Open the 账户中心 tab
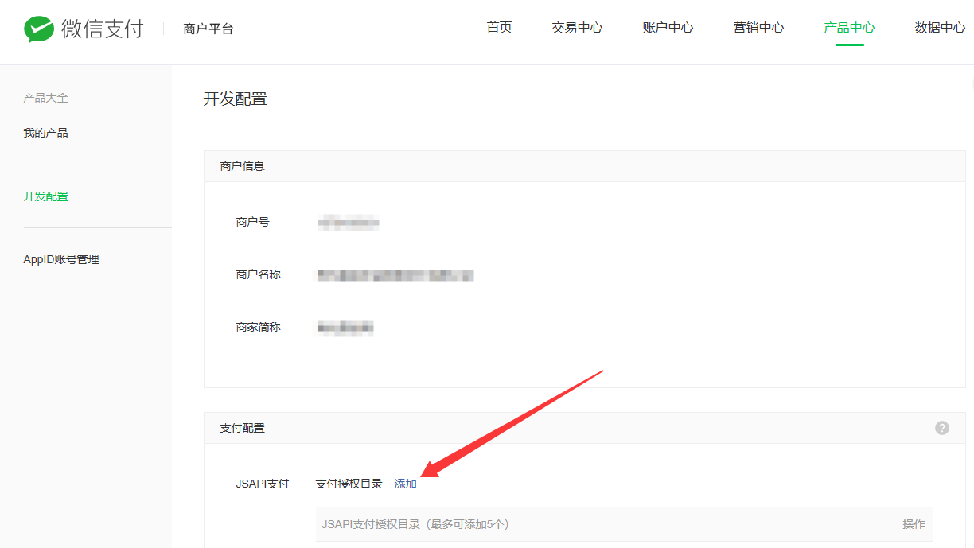Viewport: 974px width, 548px height. click(x=668, y=28)
